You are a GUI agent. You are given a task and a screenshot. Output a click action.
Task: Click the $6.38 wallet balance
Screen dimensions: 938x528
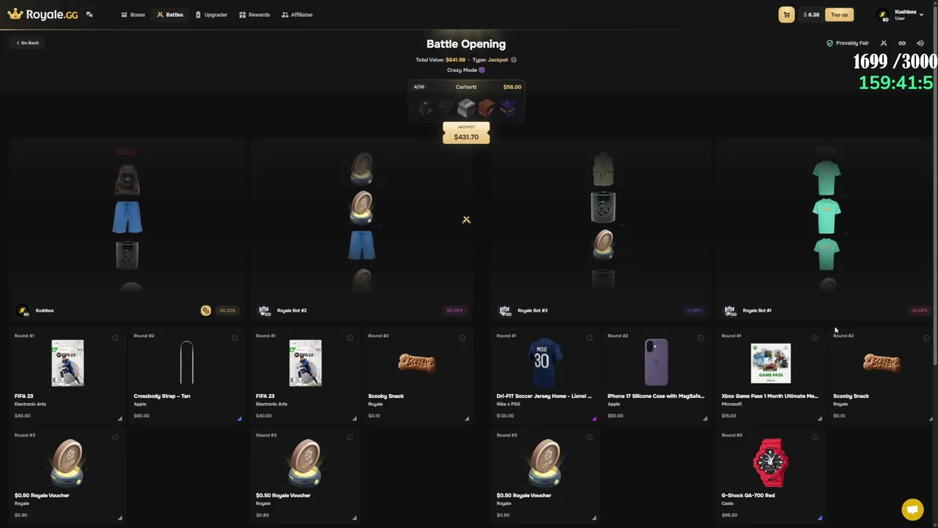(x=811, y=15)
